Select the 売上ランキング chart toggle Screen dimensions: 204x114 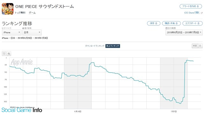coord(113,46)
